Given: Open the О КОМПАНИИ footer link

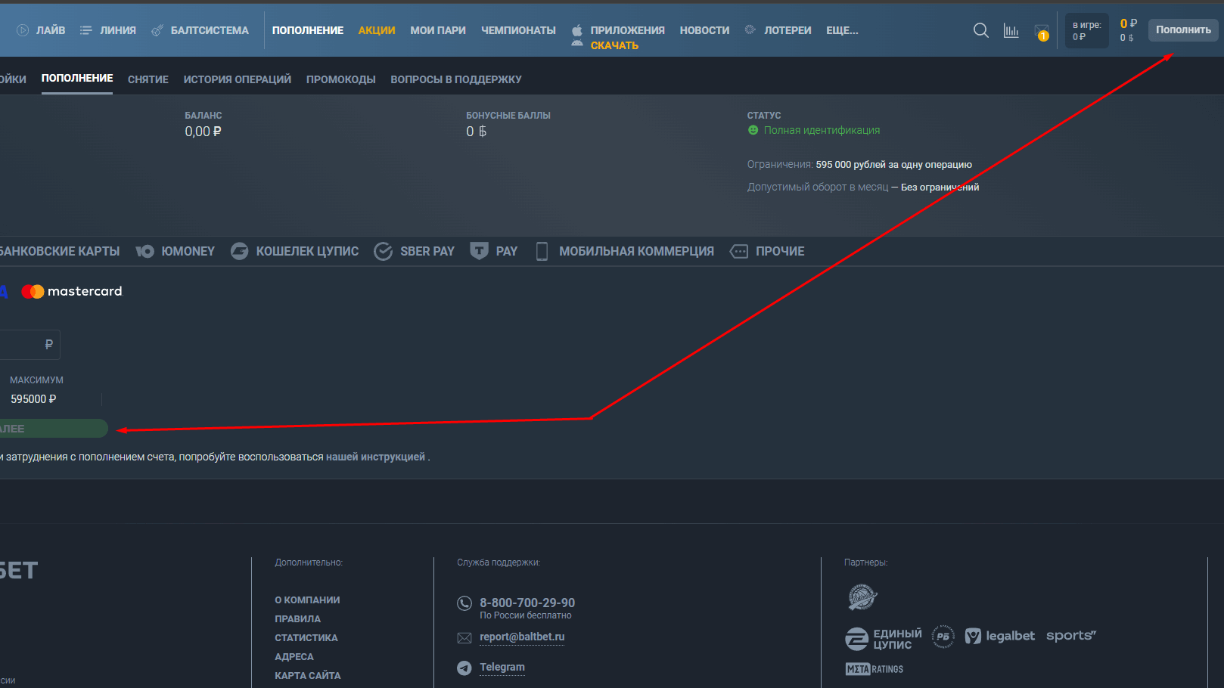Looking at the screenshot, I should point(307,600).
